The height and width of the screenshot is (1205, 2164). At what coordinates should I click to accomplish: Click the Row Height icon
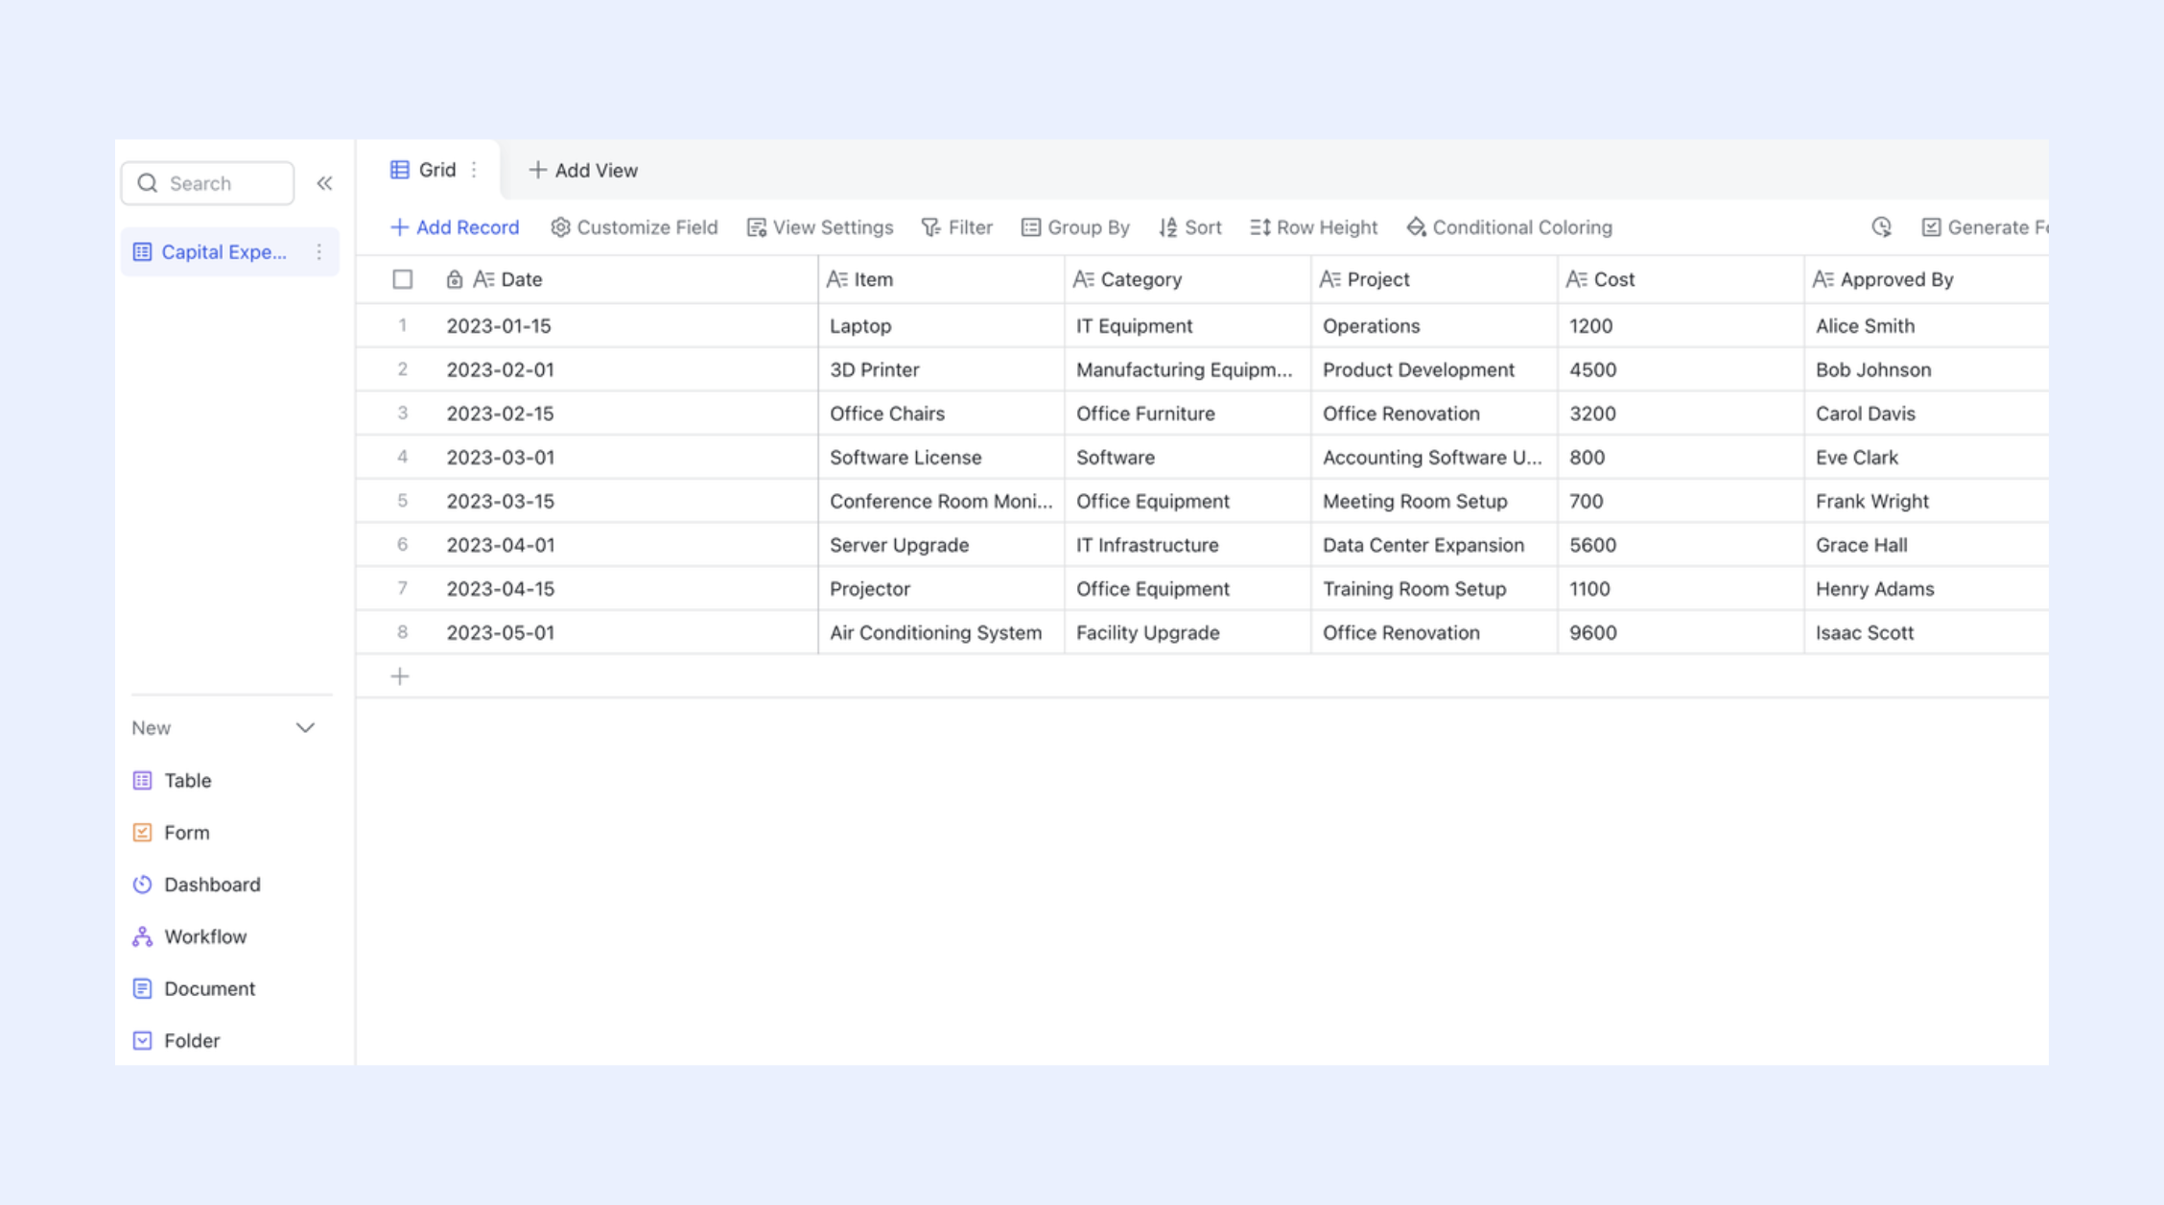tap(1260, 227)
